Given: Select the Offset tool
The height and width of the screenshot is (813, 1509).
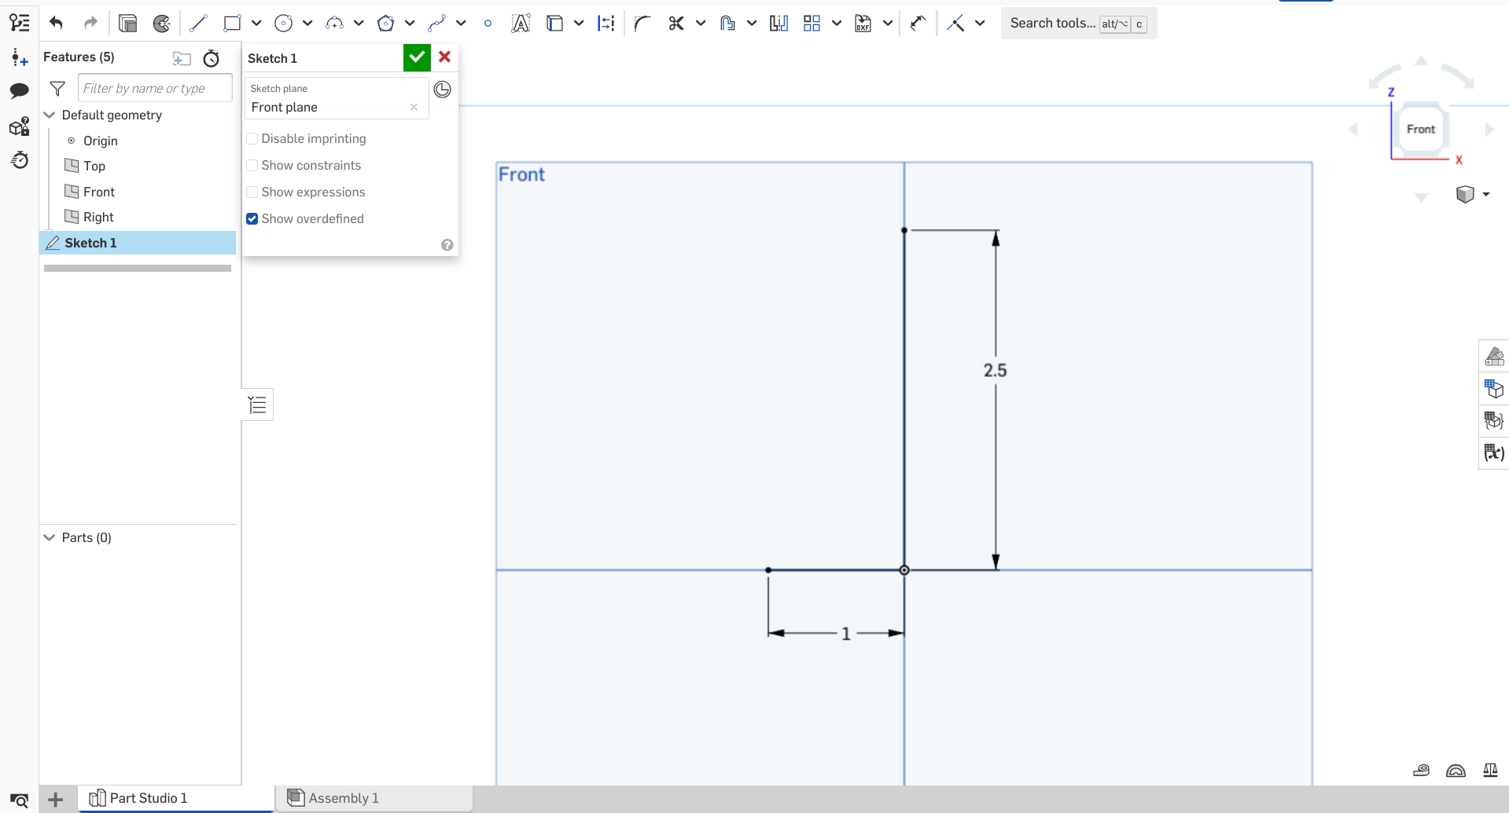Looking at the screenshot, I should tap(727, 24).
